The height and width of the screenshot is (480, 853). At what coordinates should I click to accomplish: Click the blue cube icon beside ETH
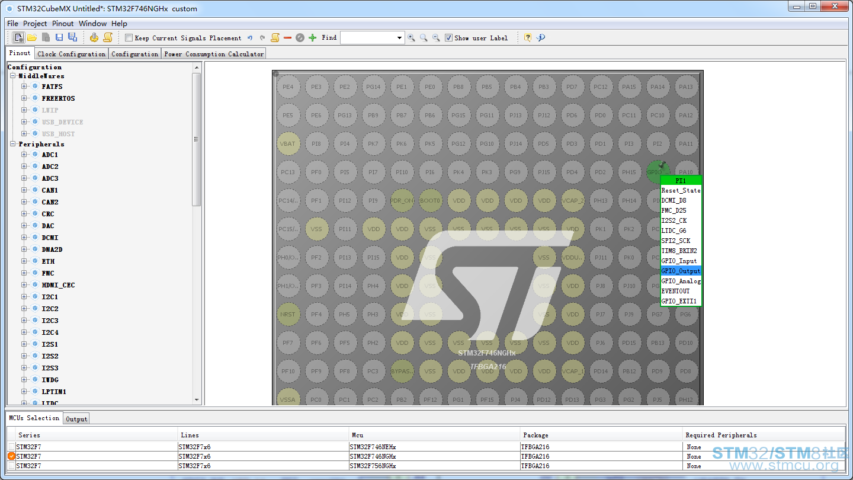click(x=35, y=261)
